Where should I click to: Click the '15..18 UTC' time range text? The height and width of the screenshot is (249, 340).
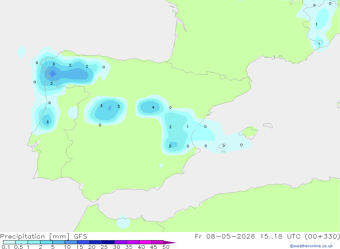click(x=281, y=236)
